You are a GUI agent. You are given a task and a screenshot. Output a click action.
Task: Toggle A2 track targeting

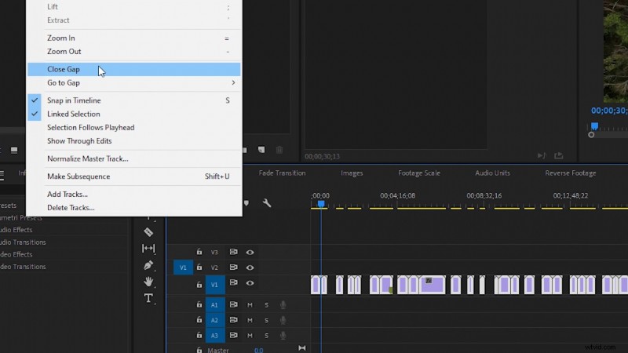tap(214, 320)
